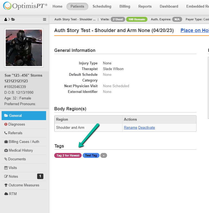209x213 pixels.
Task: Open Notes section with badge
Action: (x=13, y=176)
